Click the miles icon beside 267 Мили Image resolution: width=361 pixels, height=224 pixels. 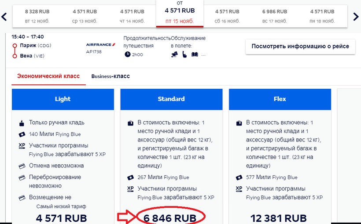pos(130,177)
